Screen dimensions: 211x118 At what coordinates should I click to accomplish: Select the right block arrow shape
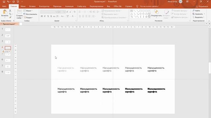pos(141,14)
